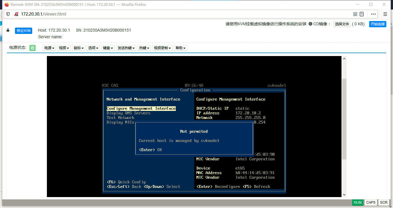Click the 请使用KVM挂载虚拟镜像 instruction text

click(266, 24)
